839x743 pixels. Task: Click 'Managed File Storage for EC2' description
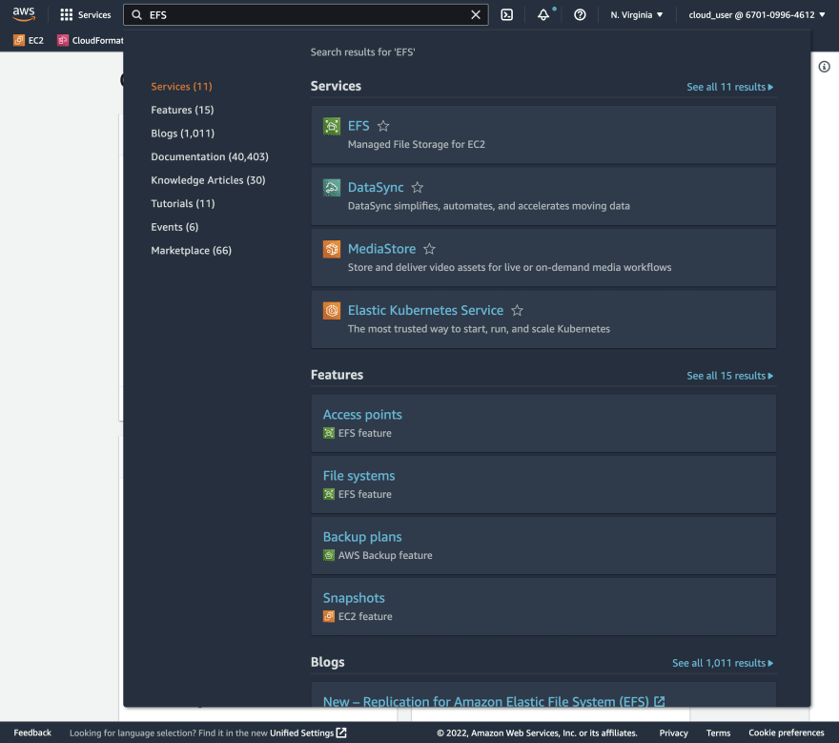click(417, 144)
